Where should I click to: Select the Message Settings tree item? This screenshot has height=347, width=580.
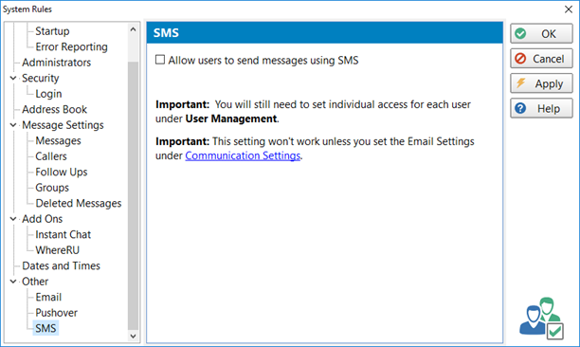pyautogui.click(x=63, y=125)
